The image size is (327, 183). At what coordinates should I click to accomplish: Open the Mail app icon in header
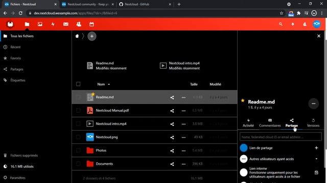point(66,24)
